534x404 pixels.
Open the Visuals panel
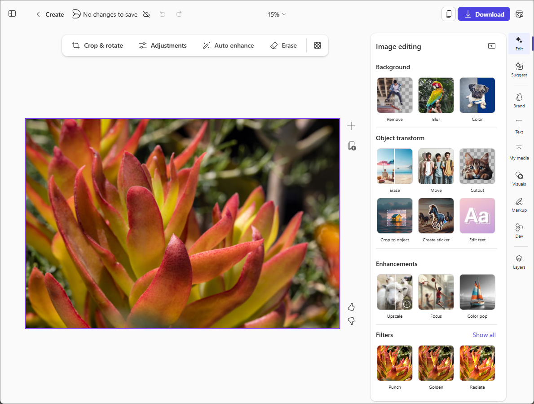519,179
